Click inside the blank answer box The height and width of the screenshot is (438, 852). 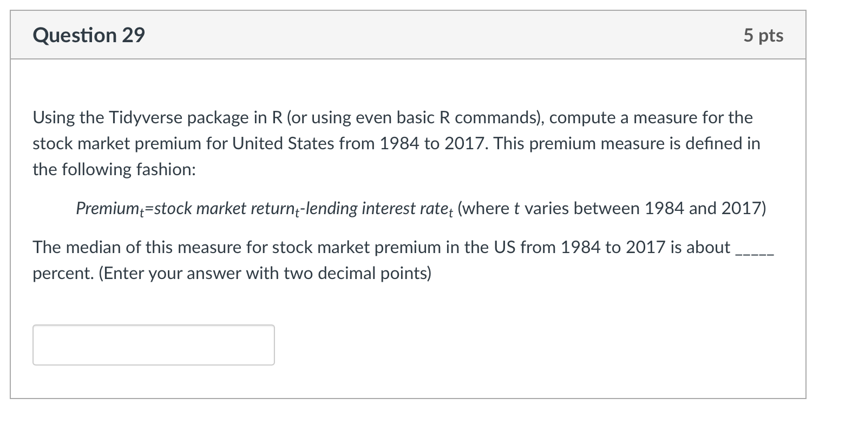tap(153, 344)
